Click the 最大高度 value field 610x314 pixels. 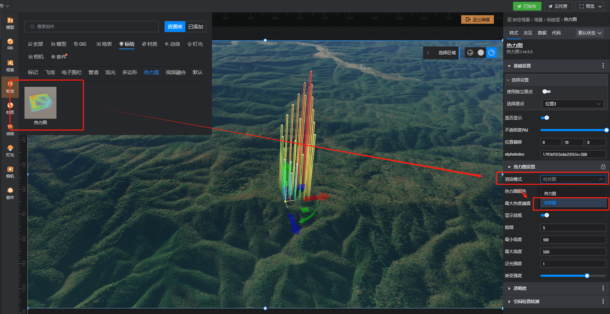pyautogui.click(x=573, y=252)
